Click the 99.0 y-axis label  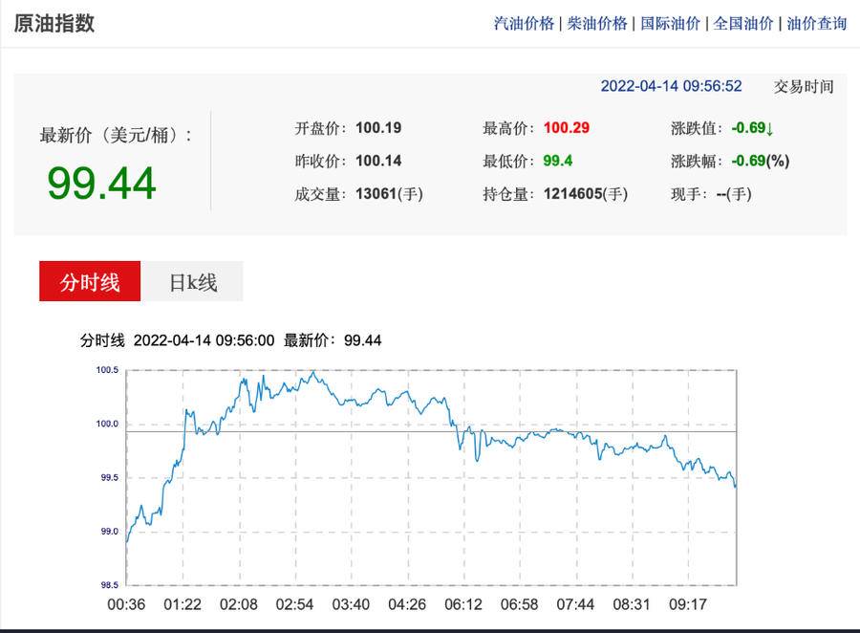[110, 532]
